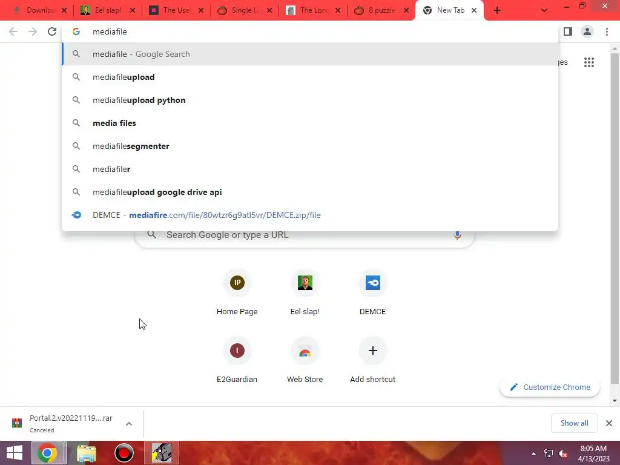Select the 'mediafilesegmenter' suggestion
The image size is (620, 465).
pyautogui.click(x=310, y=146)
